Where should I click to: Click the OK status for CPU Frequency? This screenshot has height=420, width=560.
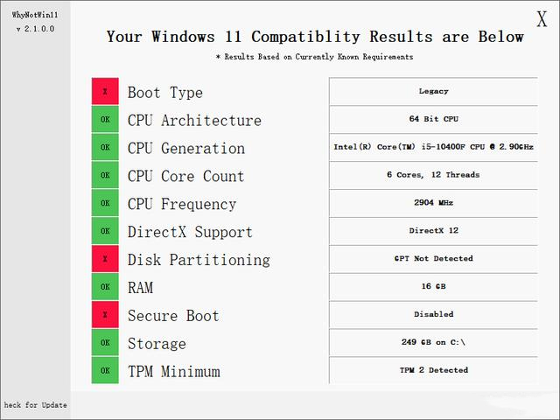click(x=105, y=204)
